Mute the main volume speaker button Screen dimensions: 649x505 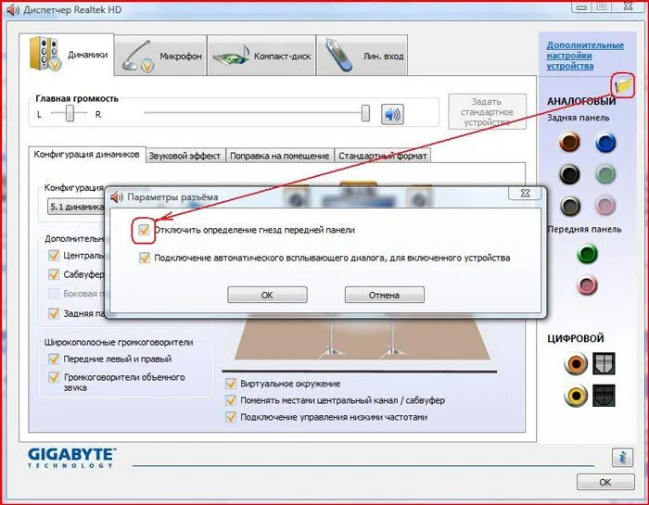[x=392, y=114]
